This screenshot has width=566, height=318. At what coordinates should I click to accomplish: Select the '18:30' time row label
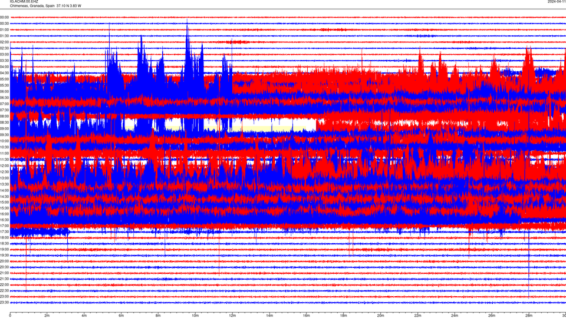point(4,244)
